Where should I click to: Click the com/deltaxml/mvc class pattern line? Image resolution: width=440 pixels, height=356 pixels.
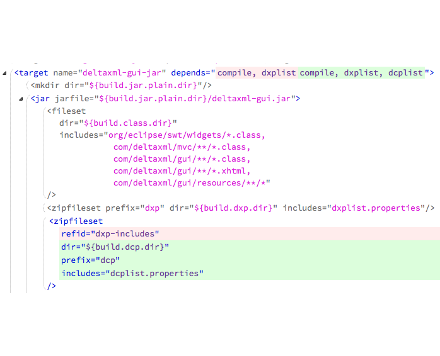(x=182, y=147)
